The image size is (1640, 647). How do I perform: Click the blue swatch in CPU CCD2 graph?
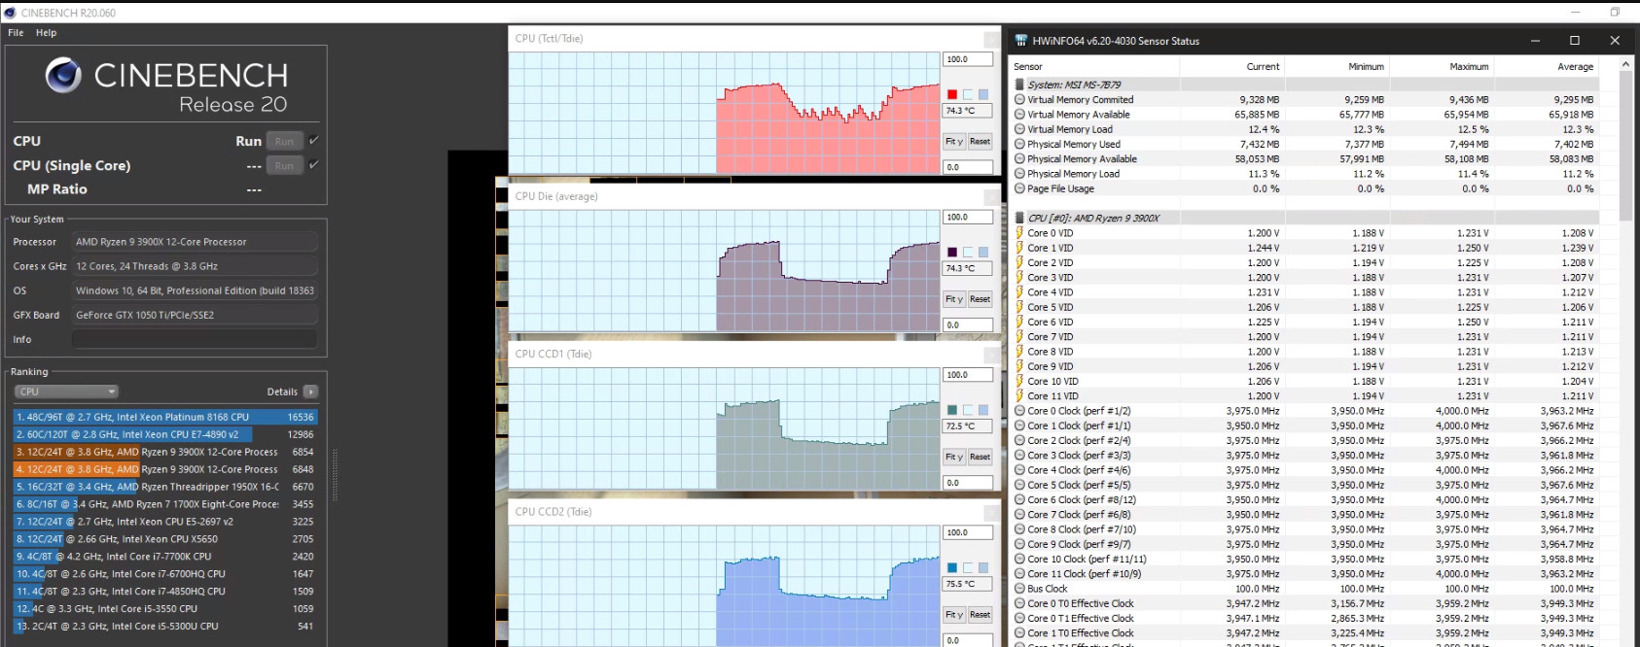click(x=952, y=567)
